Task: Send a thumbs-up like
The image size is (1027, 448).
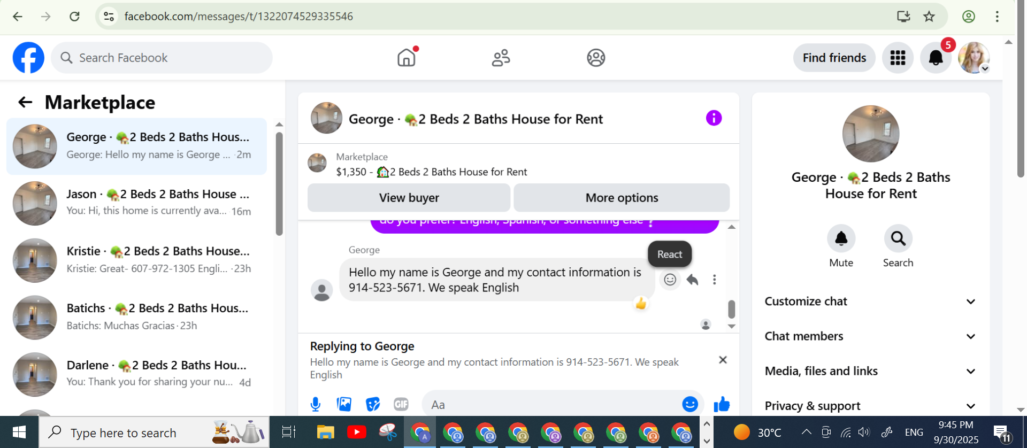Action: (x=722, y=404)
